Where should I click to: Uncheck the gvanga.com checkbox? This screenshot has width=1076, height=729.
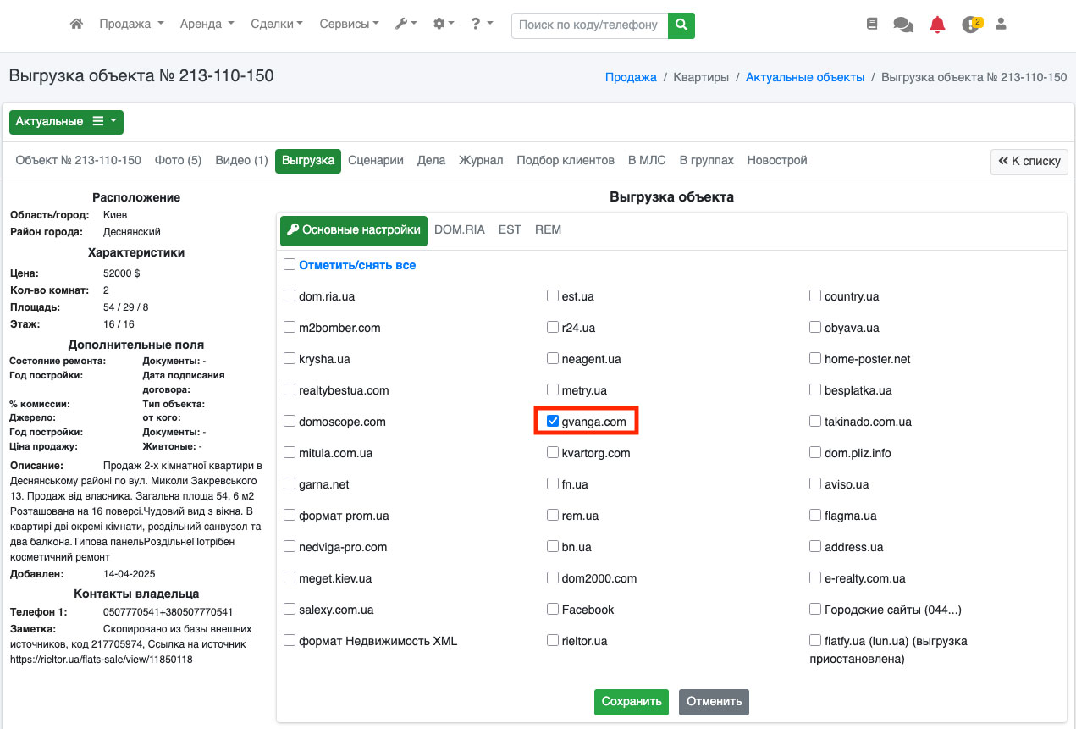click(x=553, y=421)
